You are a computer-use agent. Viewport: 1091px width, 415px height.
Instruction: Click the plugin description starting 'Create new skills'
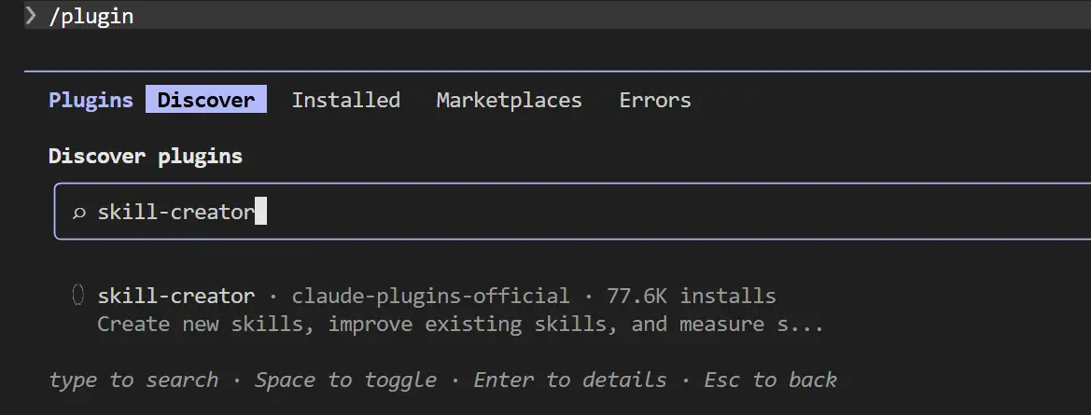(x=460, y=325)
